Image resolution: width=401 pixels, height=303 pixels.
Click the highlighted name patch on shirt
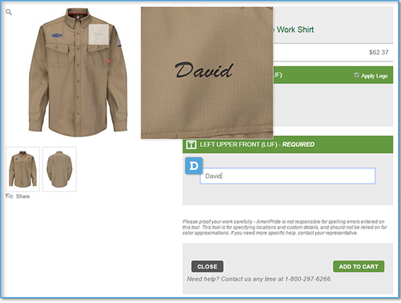99,34
